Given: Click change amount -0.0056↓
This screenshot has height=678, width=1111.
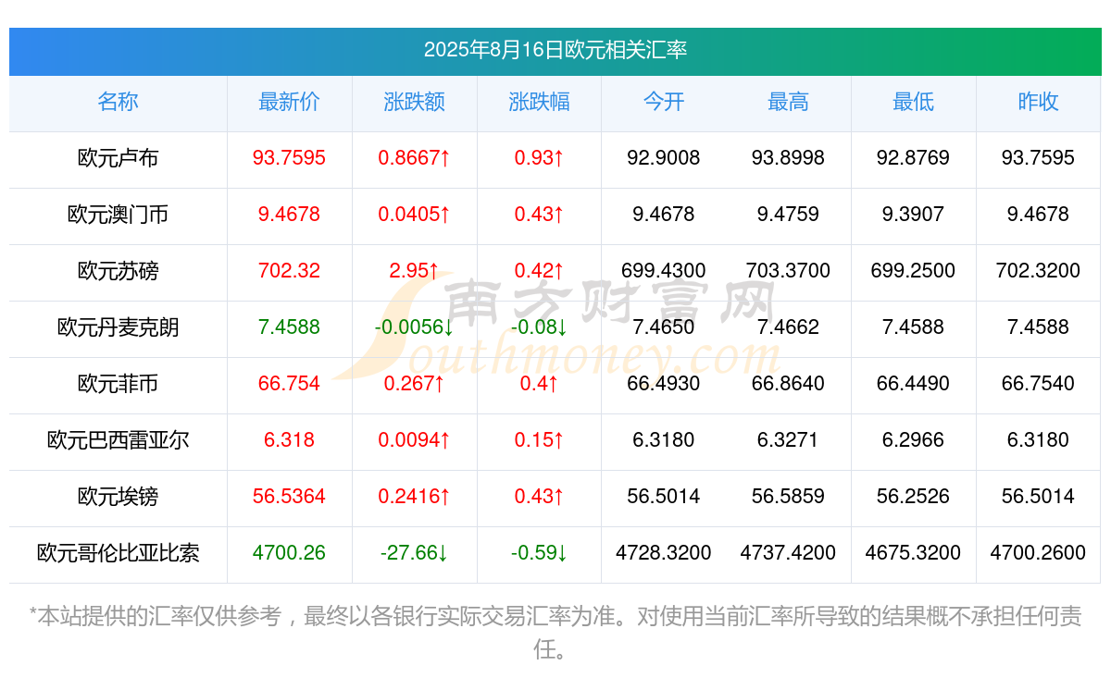Looking at the screenshot, I should [414, 327].
